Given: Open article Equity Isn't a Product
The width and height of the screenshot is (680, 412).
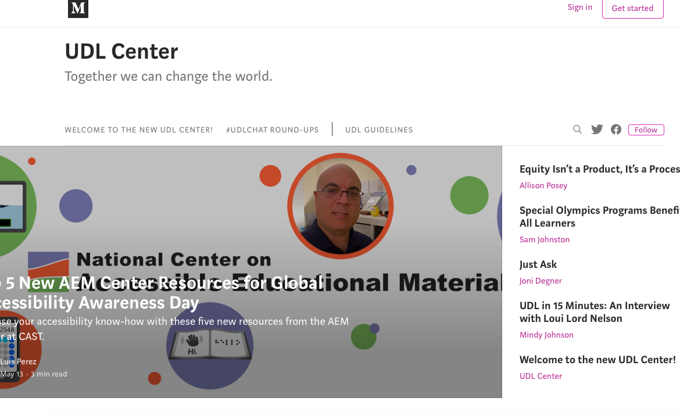Looking at the screenshot, I should (x=599, y=169).
